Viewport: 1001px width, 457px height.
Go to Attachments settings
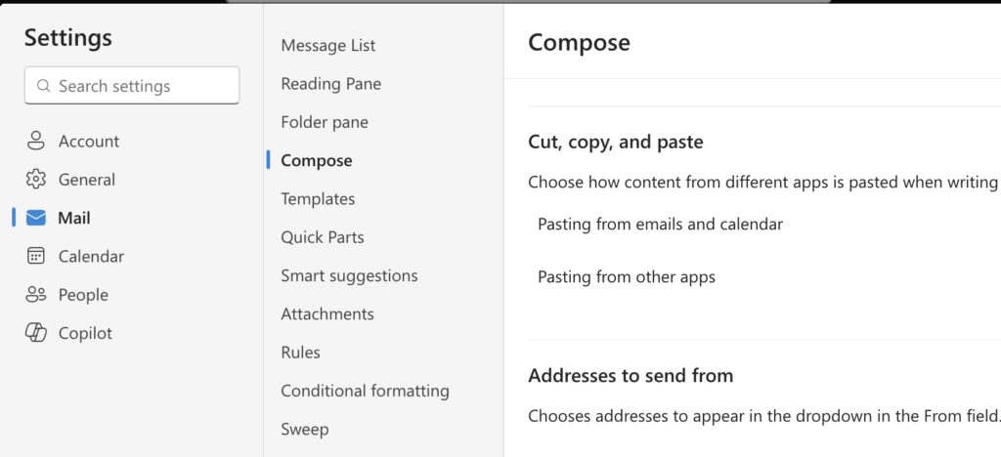click(327, 313)
